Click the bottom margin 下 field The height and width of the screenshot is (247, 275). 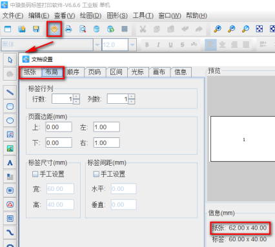59,143
